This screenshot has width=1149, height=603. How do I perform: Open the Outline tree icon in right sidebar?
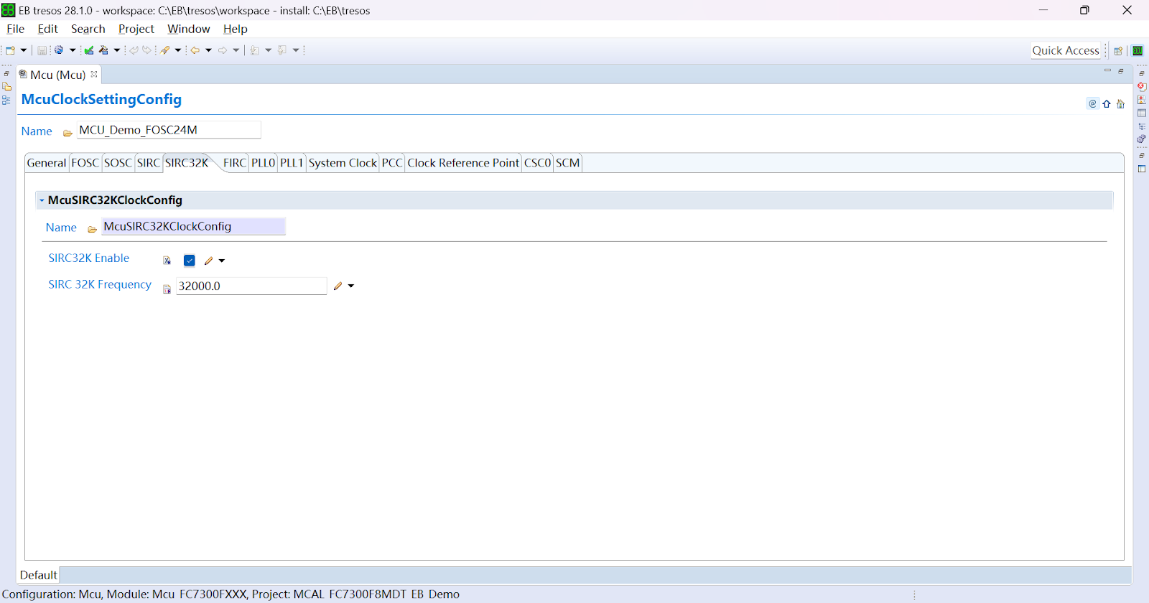pos(1142,126)
